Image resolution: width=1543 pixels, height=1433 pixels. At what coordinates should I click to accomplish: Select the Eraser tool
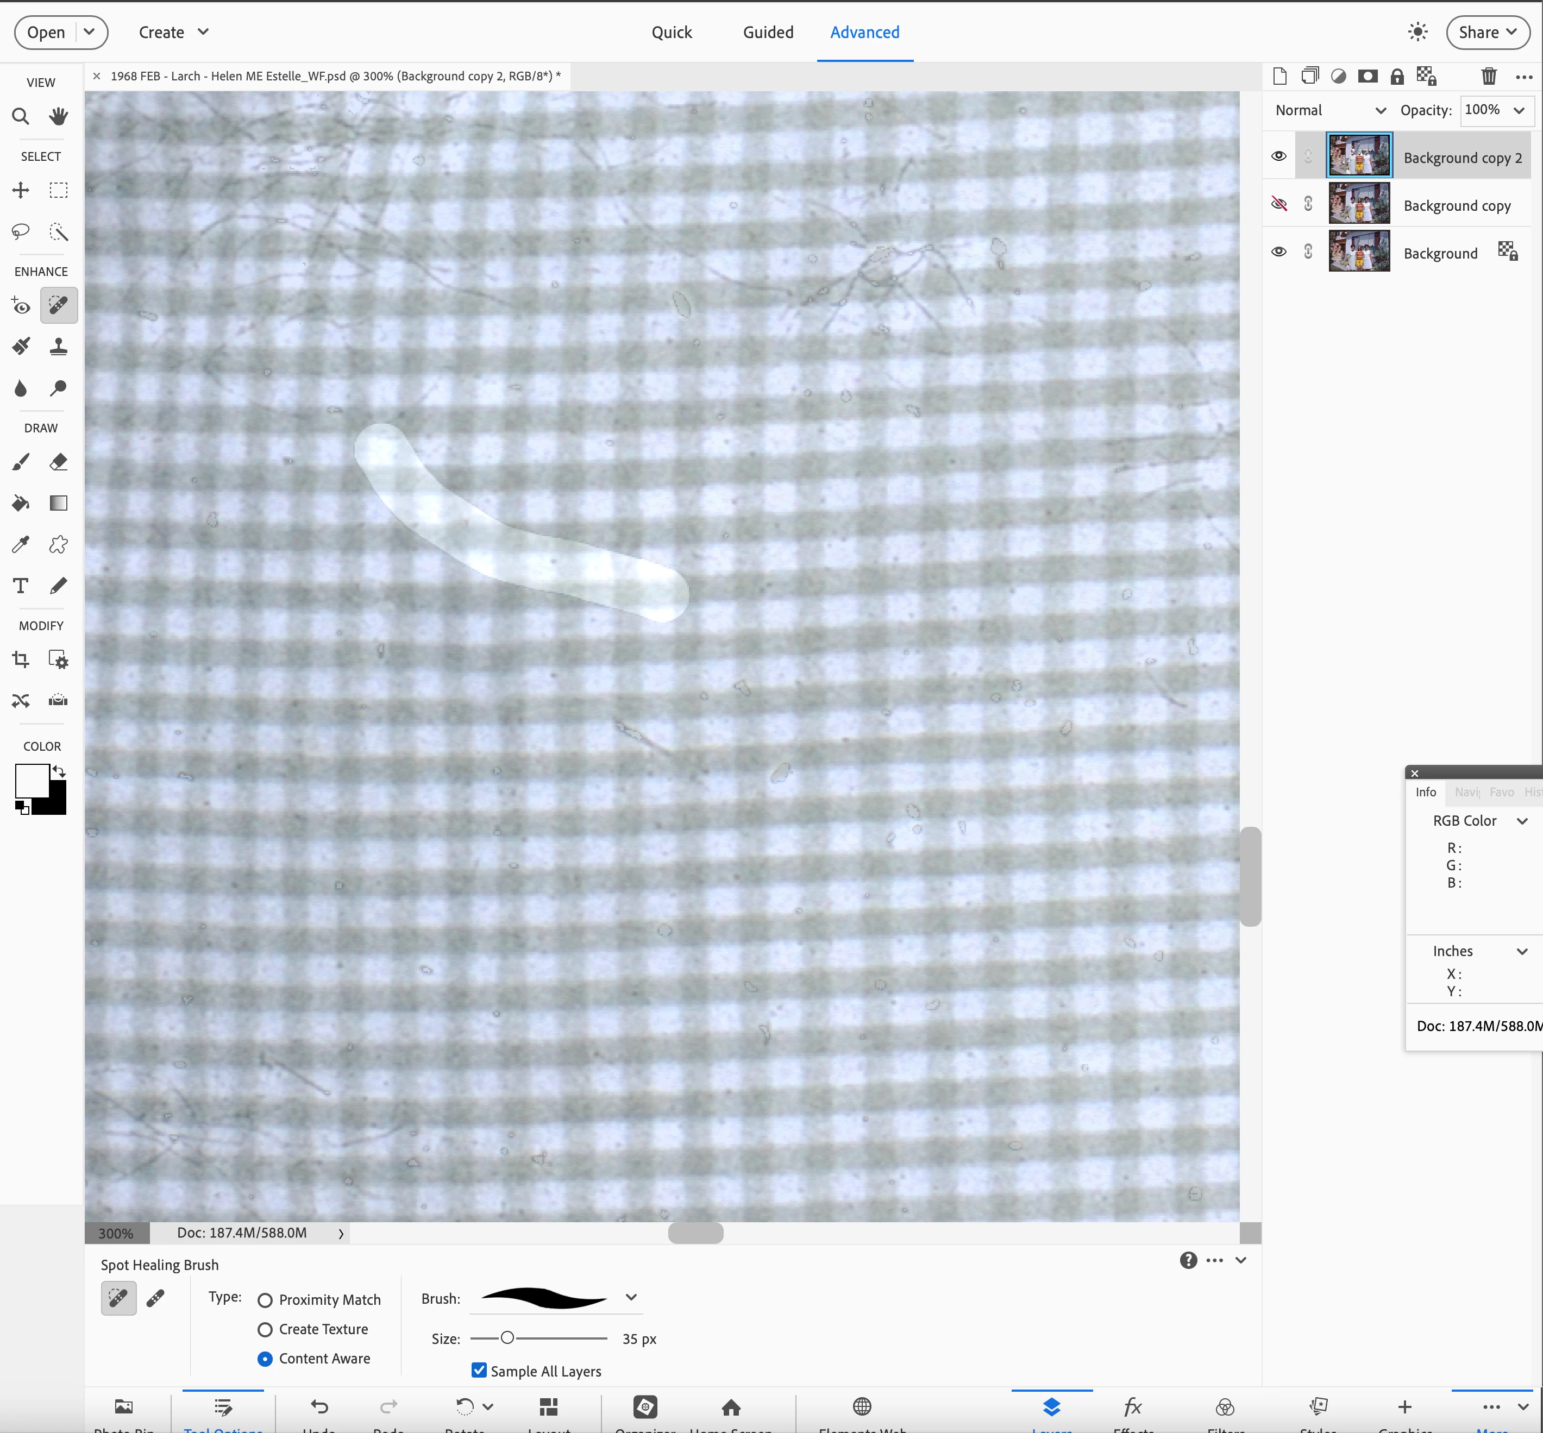point(58,462)
